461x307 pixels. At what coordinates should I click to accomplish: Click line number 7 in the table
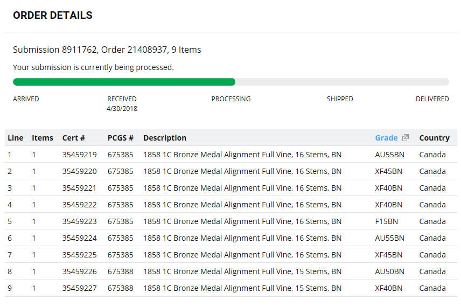pyautogui.click(x=10, y=255)
